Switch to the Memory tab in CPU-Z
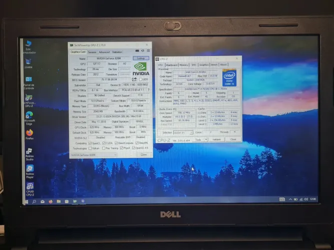Viewport: 334px width, 250px height. point(184,65)
